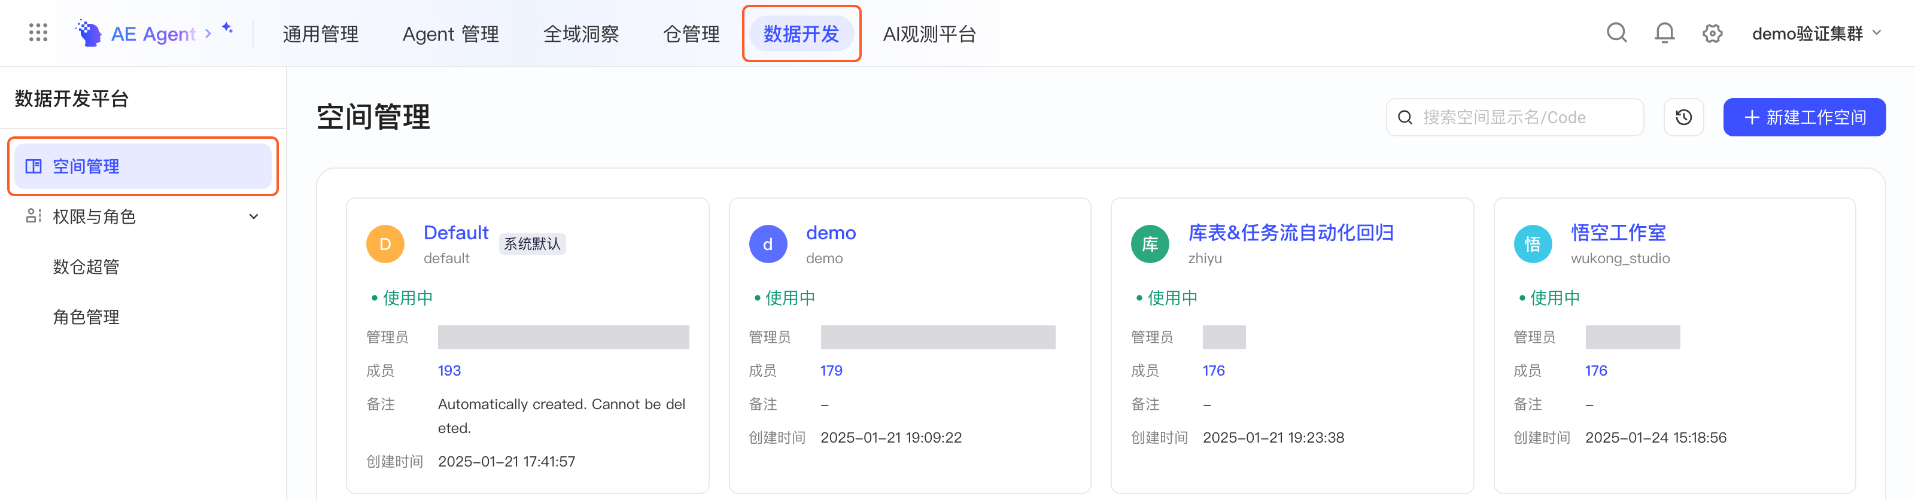Click the 空间管理 sidebar layout icon
Screen dimensions: 1915x500
(x=34, y=166)
